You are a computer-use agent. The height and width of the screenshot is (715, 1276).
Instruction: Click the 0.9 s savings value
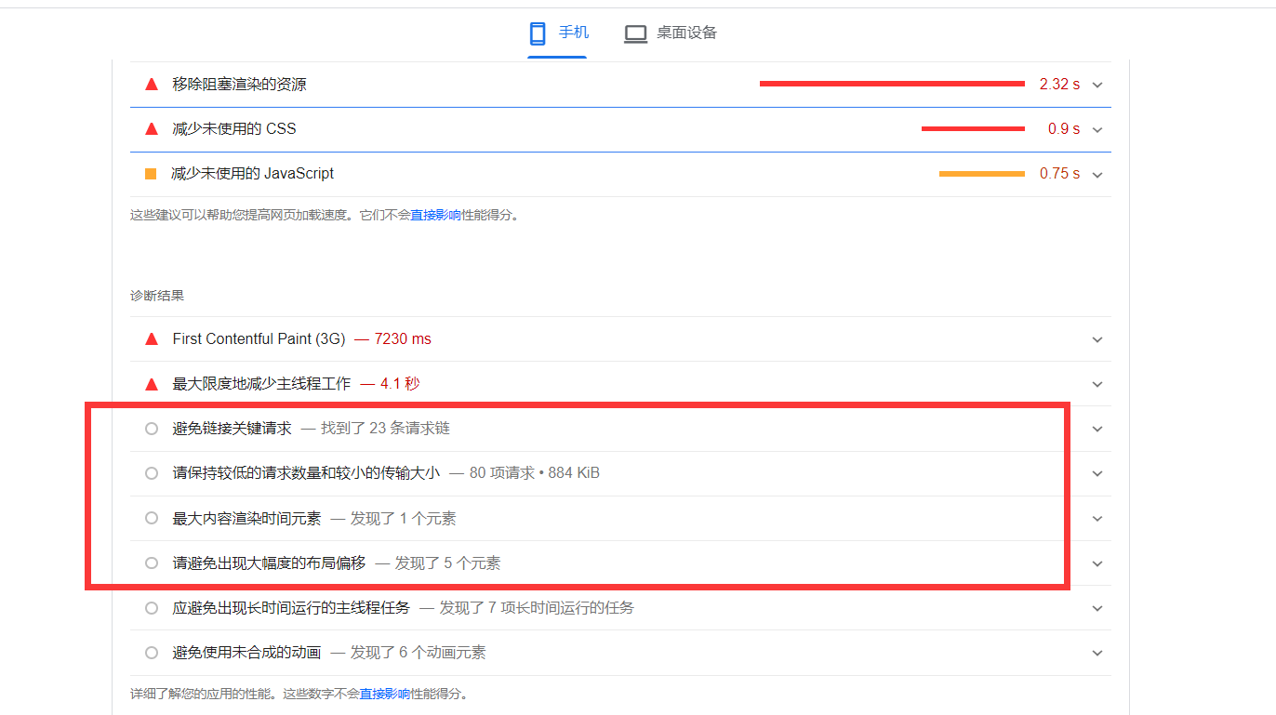[1064, 129]
